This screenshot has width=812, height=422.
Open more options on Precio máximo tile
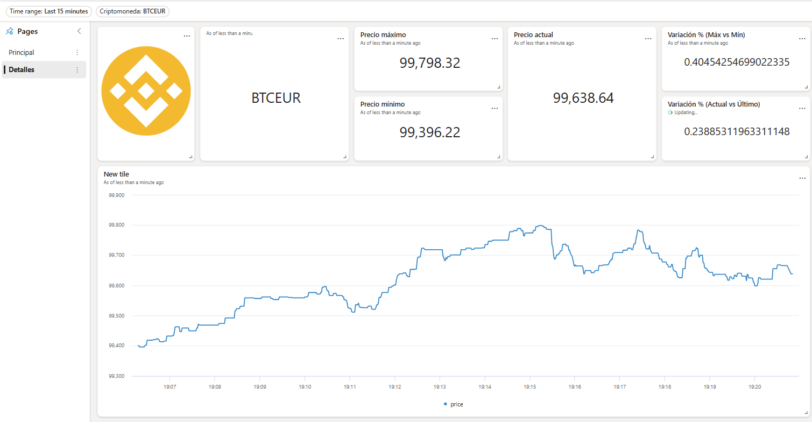click(495, 39)
